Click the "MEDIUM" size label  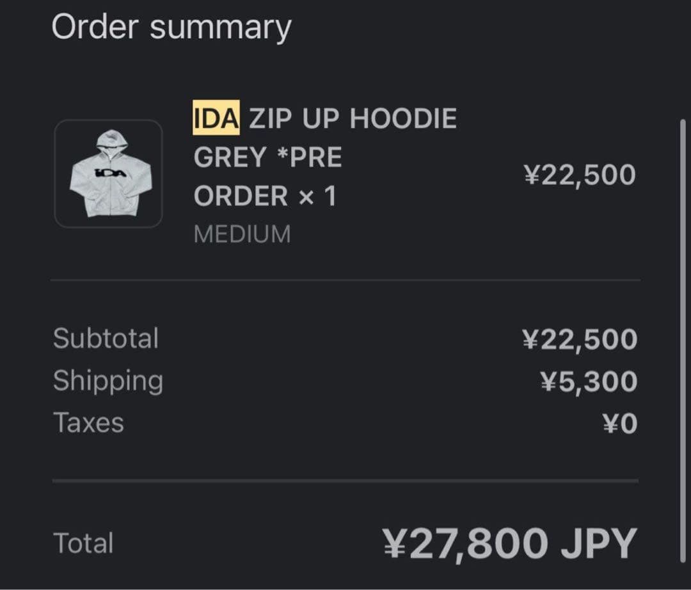(x=242, y=234)
